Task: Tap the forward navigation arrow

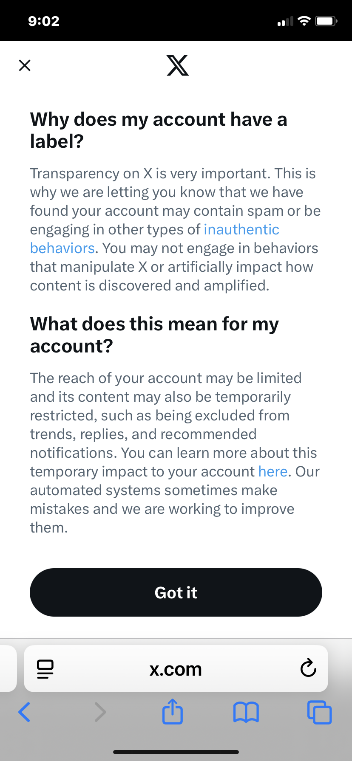Action: point(100,712)
